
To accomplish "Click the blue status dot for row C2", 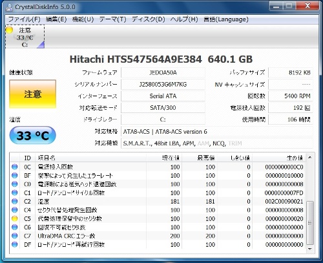I will pyautogui.click(x=15, y=202).
